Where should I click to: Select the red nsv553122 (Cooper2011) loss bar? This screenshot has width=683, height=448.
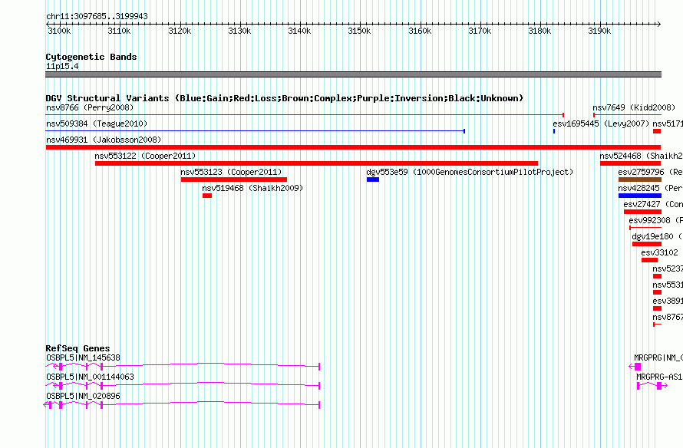(316, 163)
